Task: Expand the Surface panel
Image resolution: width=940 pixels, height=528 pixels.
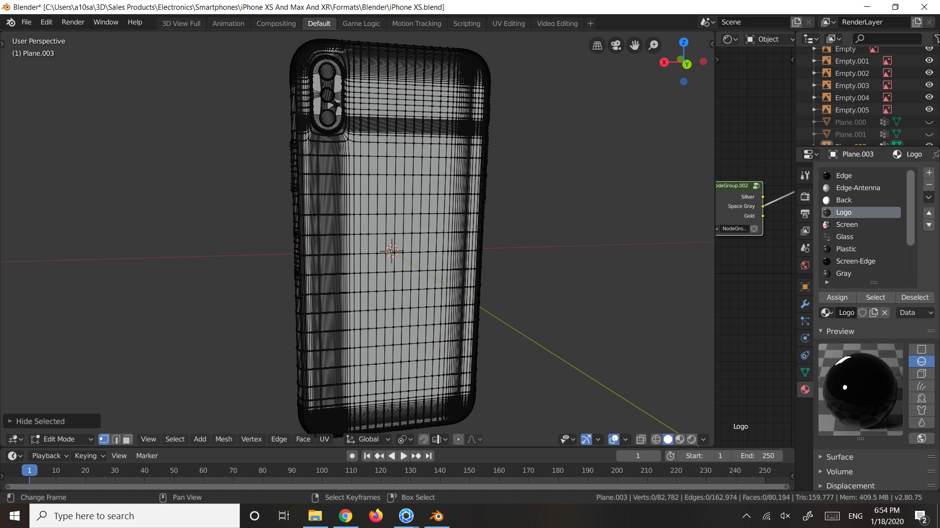Action: (x=839, y=457)
